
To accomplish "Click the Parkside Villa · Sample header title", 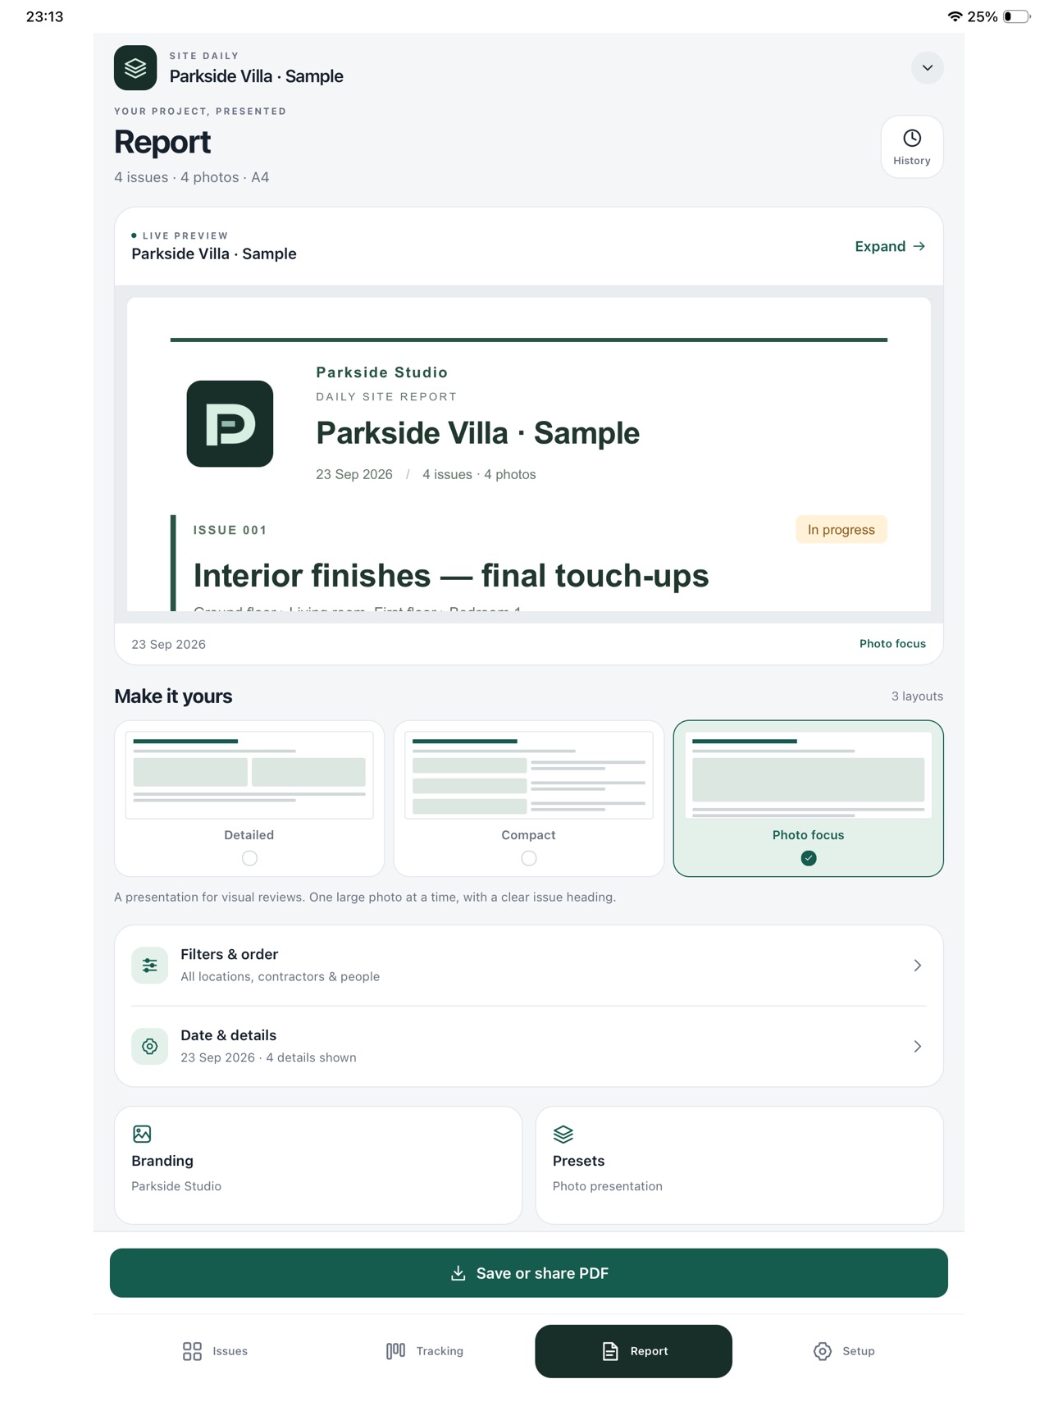I will [257, 76].
